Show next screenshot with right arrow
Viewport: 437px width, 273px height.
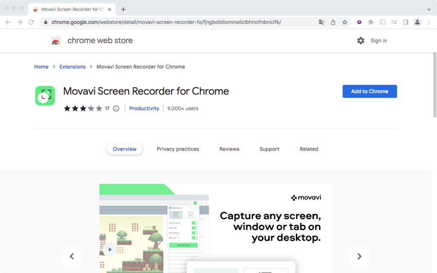(359, 256)
